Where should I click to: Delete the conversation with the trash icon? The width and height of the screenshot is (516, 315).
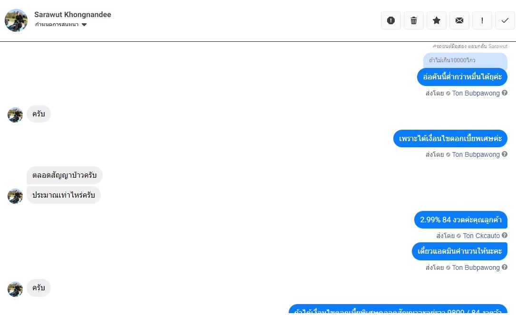tap(414, 20)
